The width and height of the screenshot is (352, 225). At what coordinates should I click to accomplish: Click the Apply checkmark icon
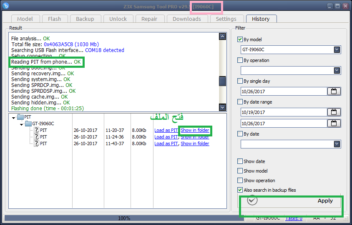[x=252, y=200]
